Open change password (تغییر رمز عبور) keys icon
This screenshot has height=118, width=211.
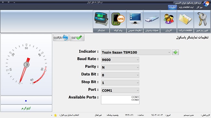tap(202, 21)
